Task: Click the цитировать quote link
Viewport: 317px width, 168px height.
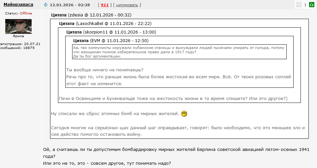Action: pos(127,5)
